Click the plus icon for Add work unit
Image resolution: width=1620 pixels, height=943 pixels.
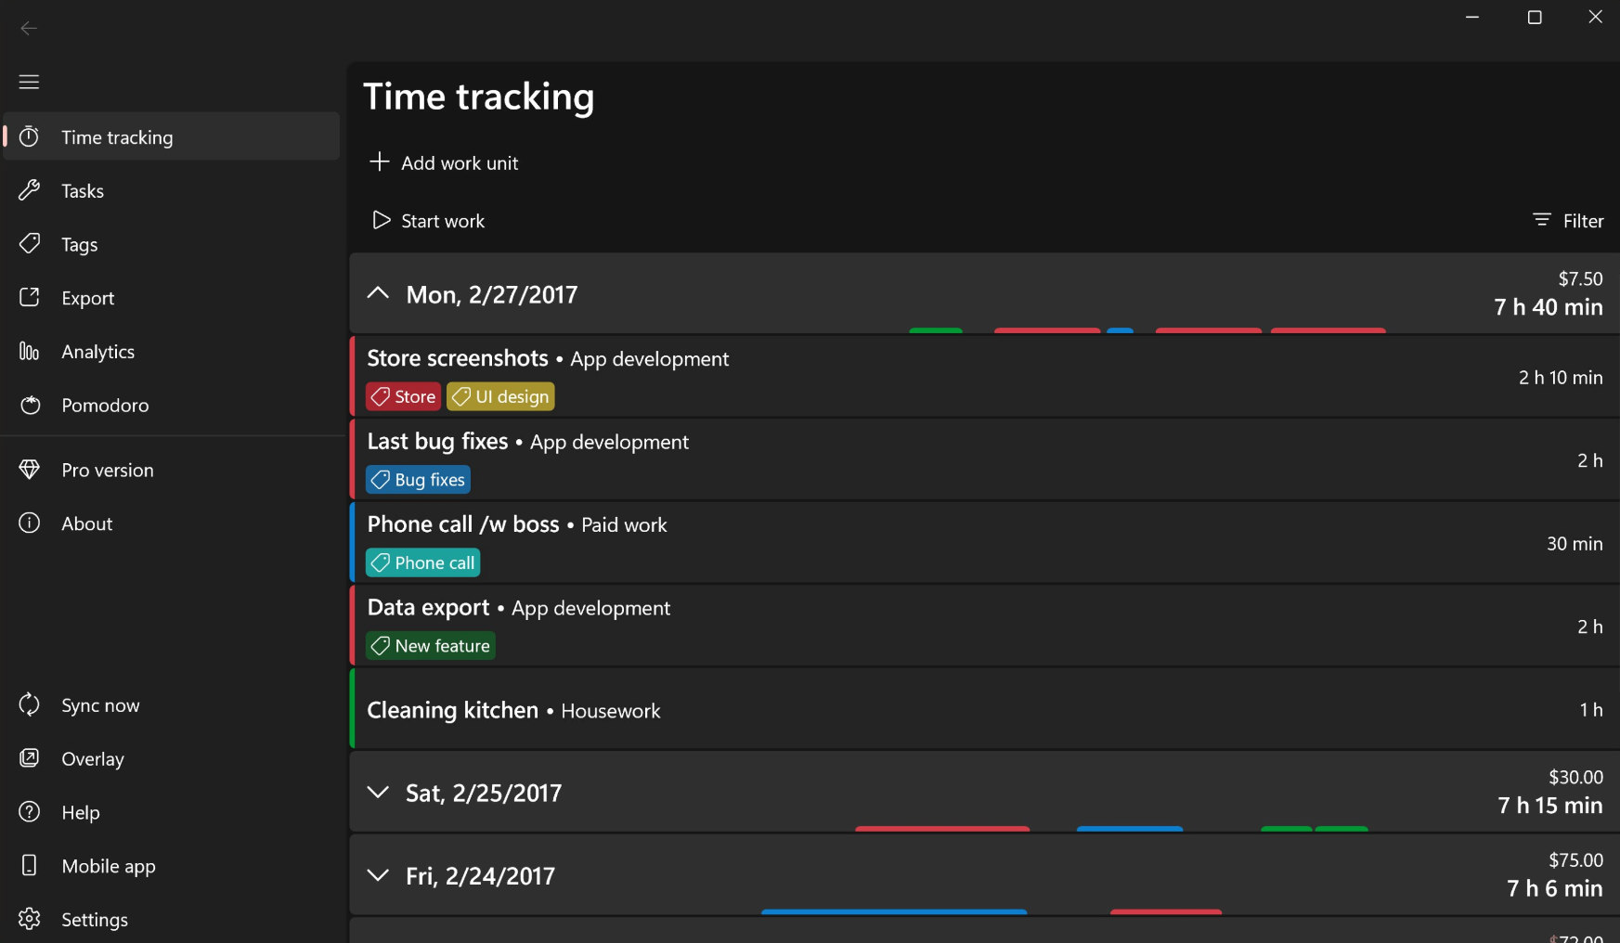379,161
